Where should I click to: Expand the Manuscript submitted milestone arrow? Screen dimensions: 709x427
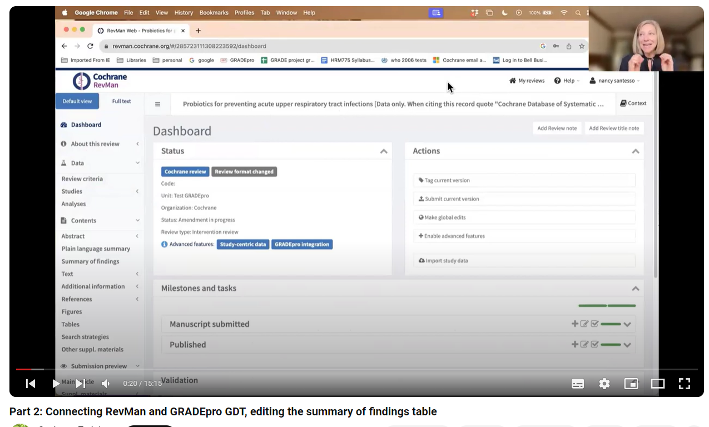point(627,325)
